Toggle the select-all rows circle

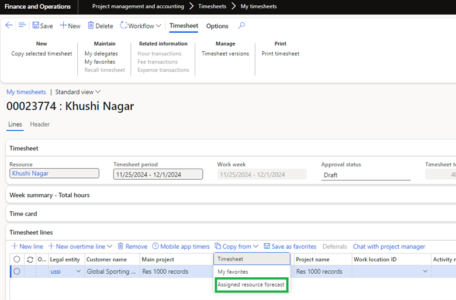(x=17, y=259)
